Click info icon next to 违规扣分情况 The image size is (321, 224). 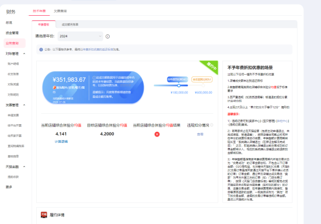pyautogui.click(x=211, y=125)
